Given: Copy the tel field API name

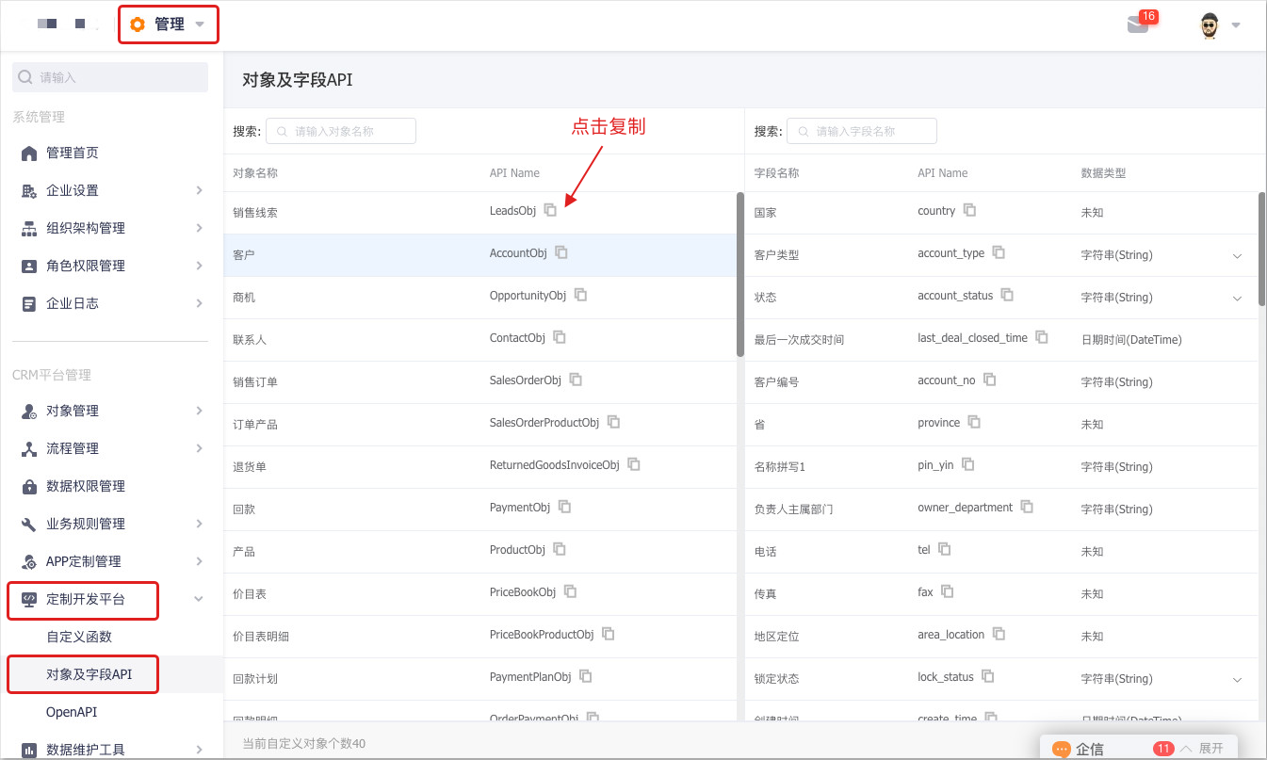Looking at the screenshot, I should [945, 549].
